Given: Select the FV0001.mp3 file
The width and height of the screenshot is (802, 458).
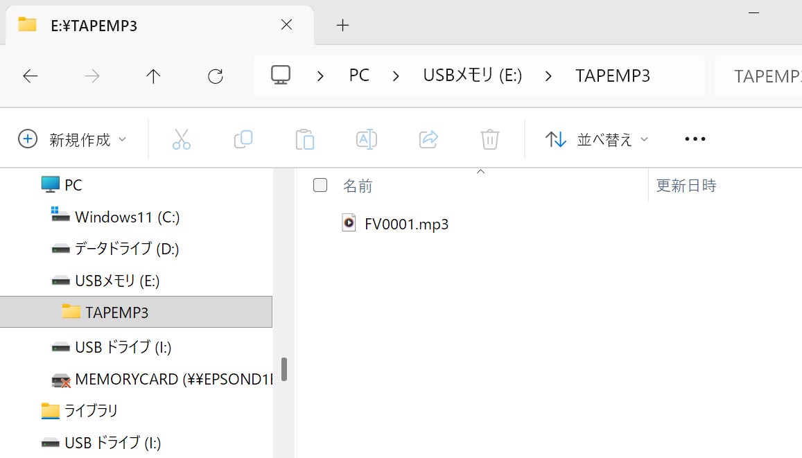Looking at the screenshot, I should point(406,224).
